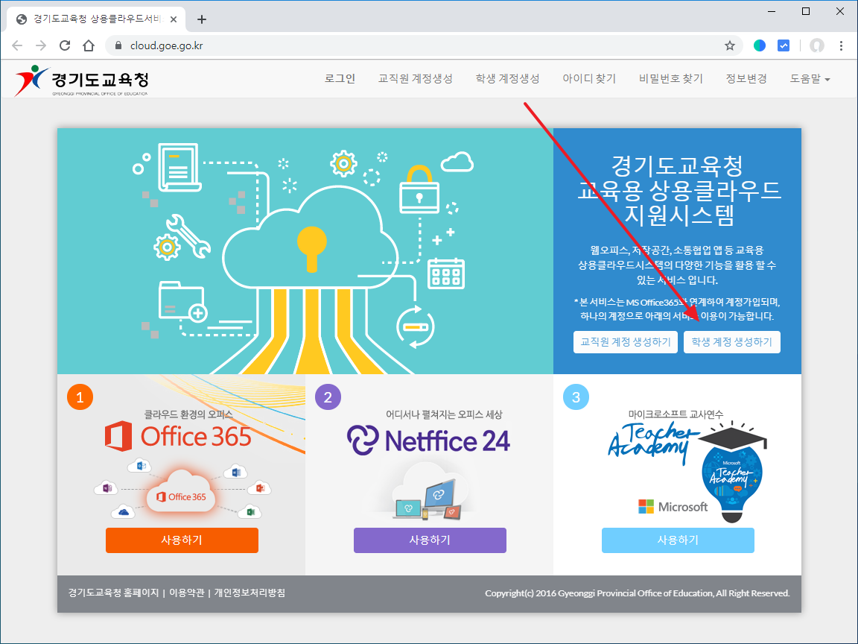
Task: Click the user profile avatar icon
Action: (x=817, y=45)
